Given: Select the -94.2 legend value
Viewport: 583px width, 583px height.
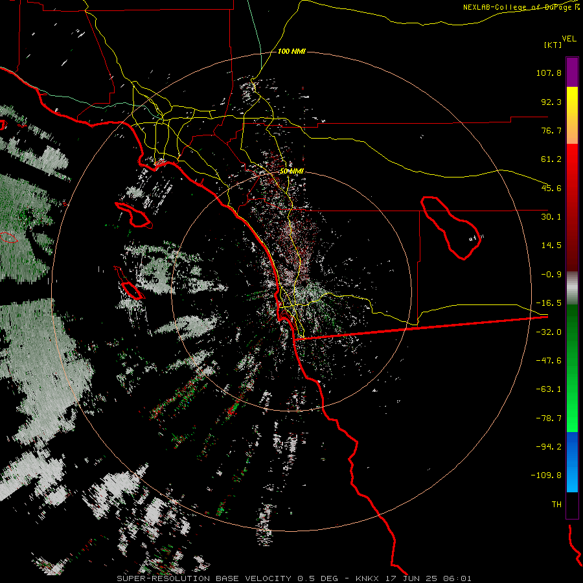Looking at the screenshot, I should coord(549,447).
